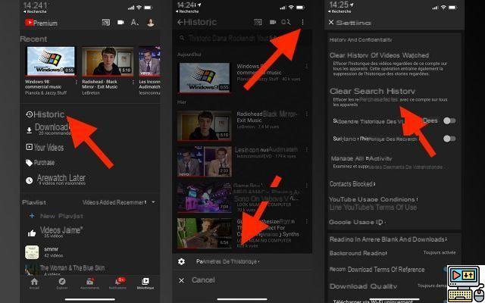Tap the cast icon in Premium header

click(106, 23)
